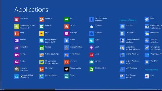Open the Contacts people icon
Screen dimensions: 162x91
42,19
